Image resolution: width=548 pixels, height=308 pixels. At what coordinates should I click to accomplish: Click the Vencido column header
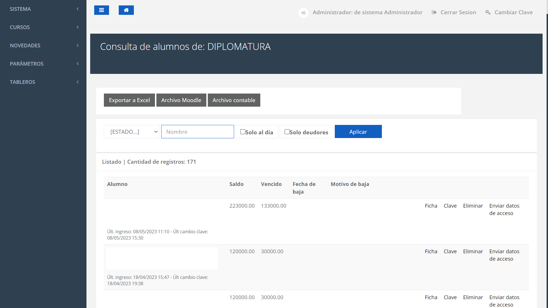tap(271, 184)
